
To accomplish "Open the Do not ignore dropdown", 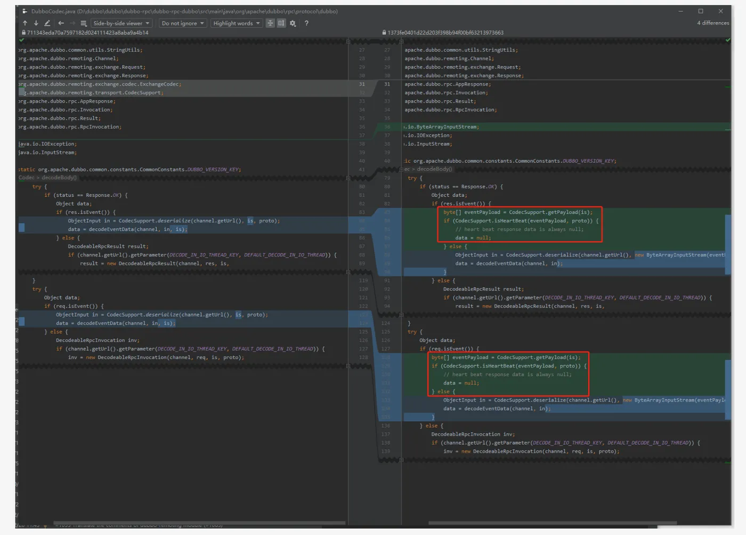I will click(183, 23).
